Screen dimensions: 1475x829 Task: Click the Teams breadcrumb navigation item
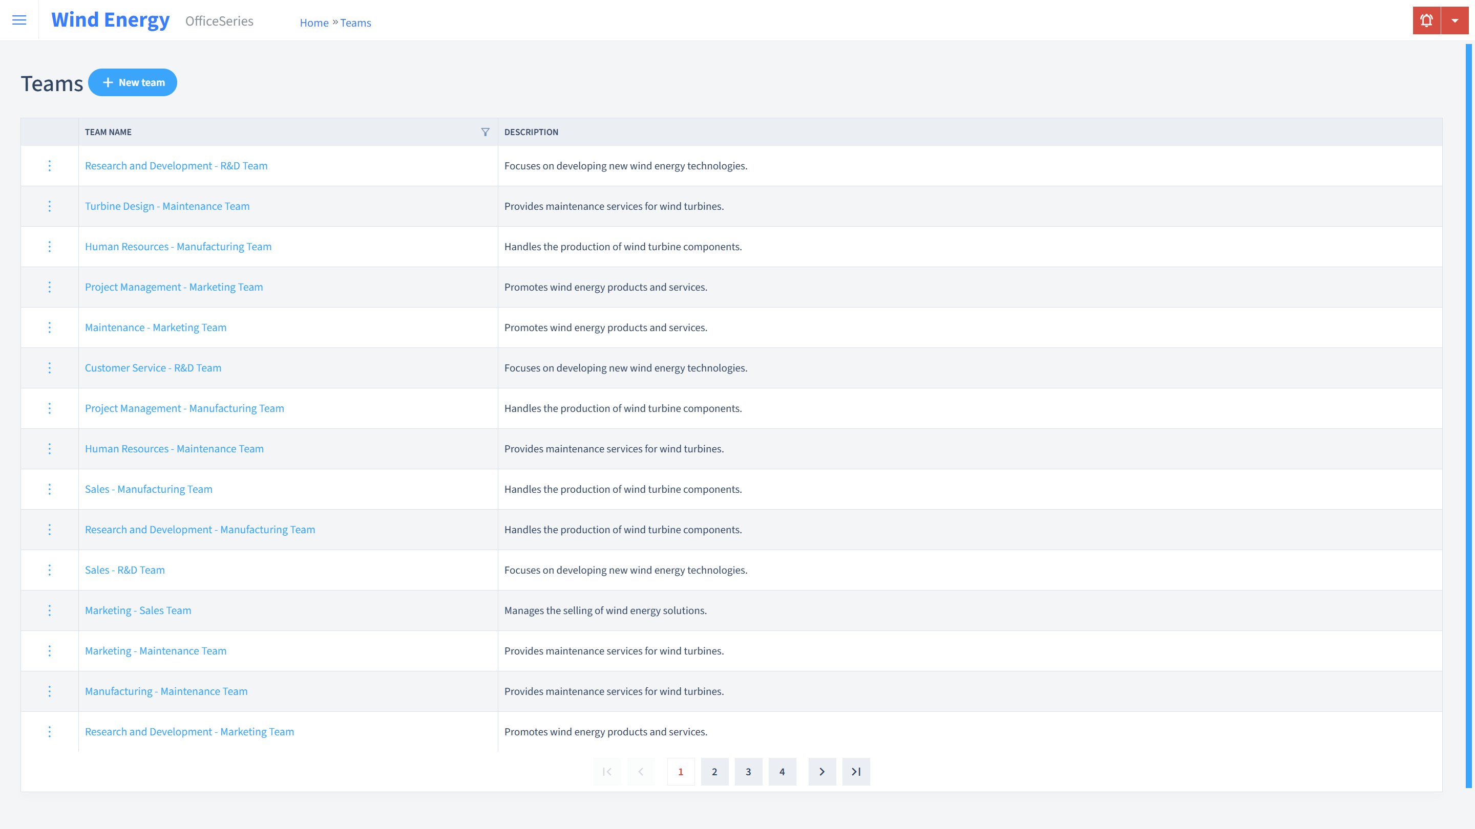(355, 23)
